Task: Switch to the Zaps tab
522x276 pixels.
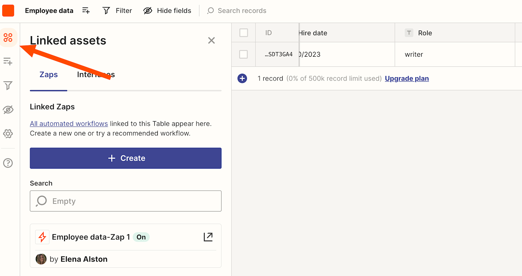Action: (48, 75)
